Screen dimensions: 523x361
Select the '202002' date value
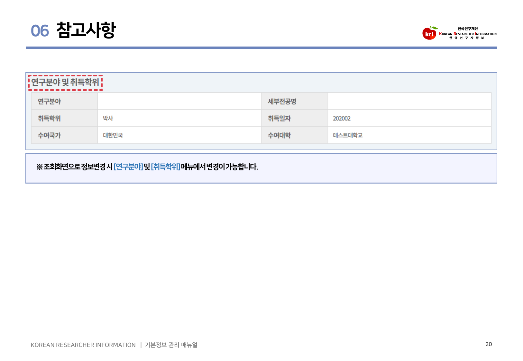click(x=342, y=118)
